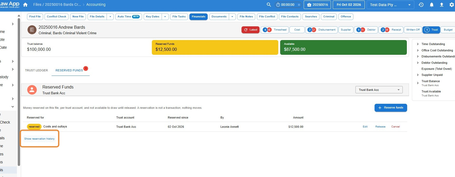Open notifications bell
455x177 pixels.
431,5
